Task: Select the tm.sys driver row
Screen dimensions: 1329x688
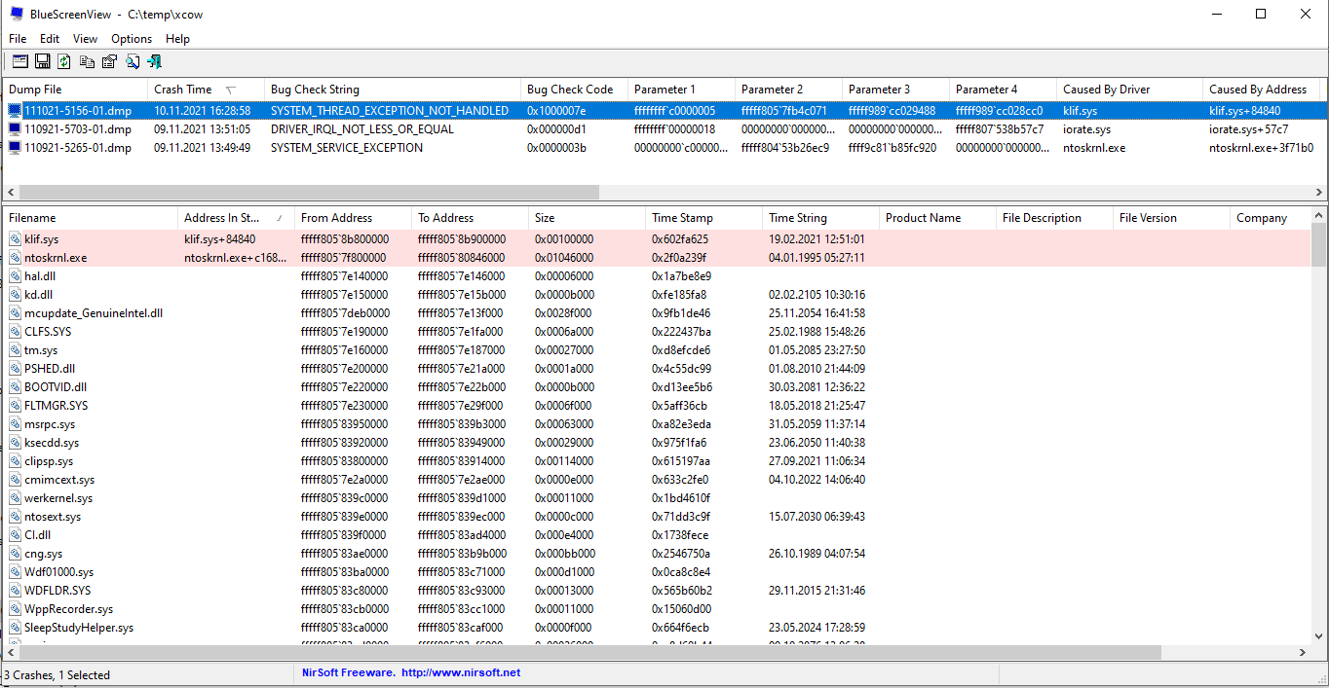Action: pyautogui.click(x=657, y=349)
